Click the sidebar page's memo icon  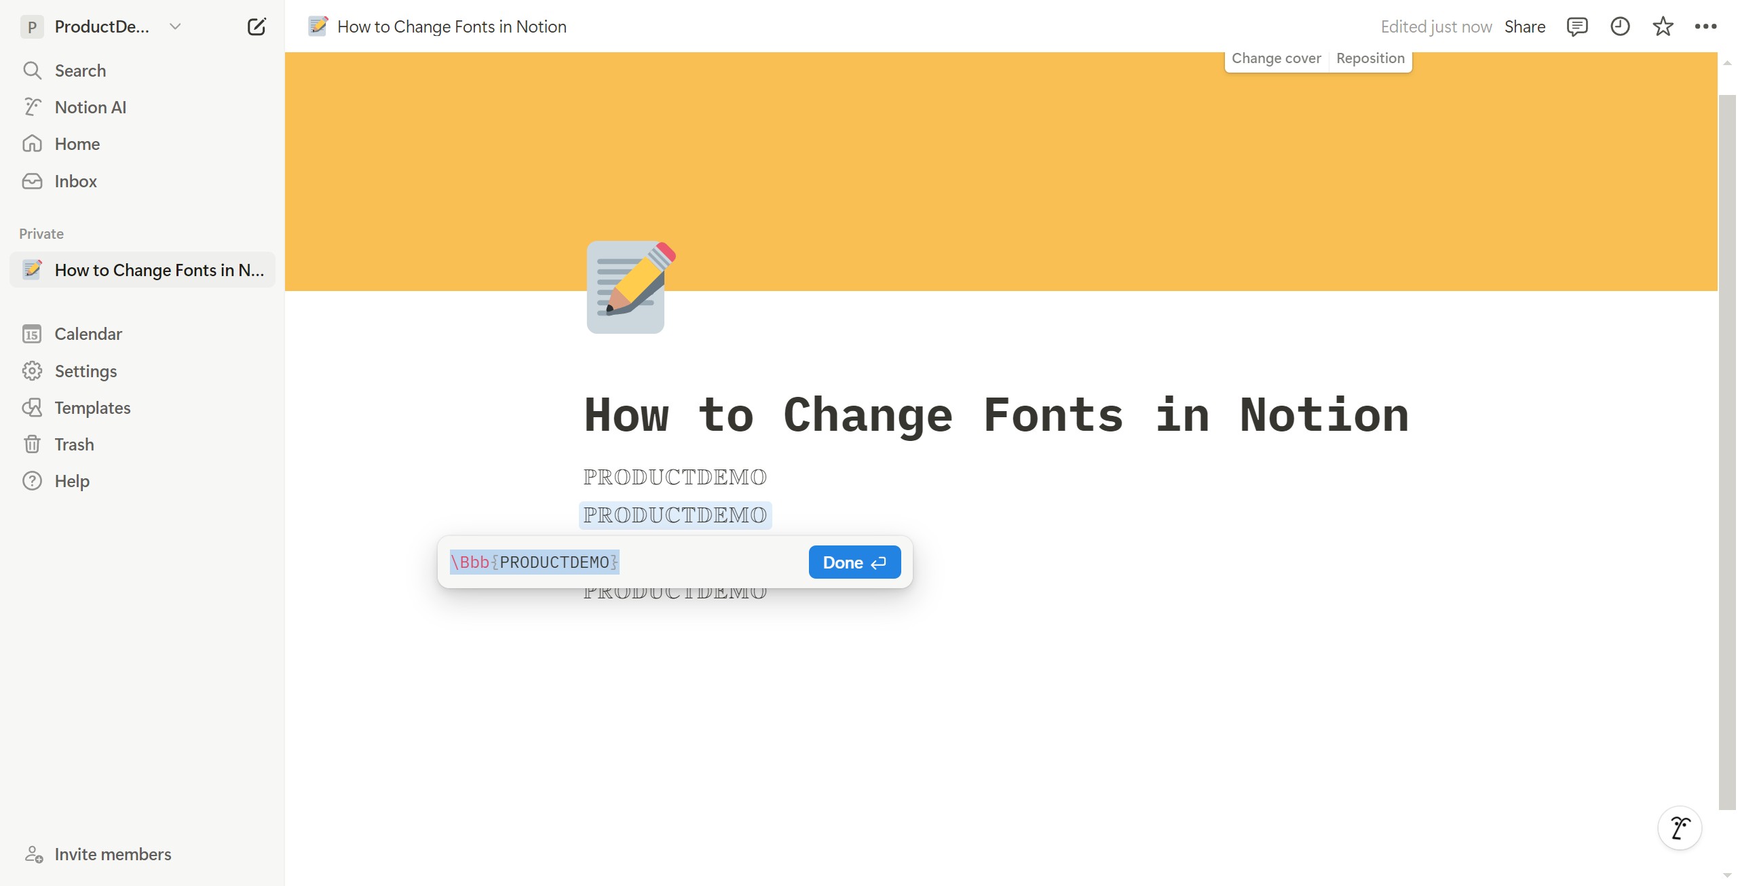pyautogui.click(x=32, y=269)
